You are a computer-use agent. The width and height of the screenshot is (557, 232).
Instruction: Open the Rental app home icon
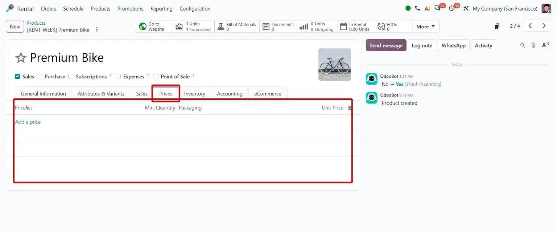[x=10, y=8]
